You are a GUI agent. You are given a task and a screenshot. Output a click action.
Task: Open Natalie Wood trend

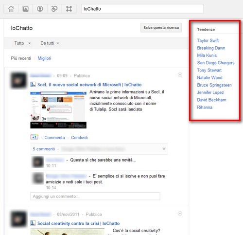pos(209,77)
